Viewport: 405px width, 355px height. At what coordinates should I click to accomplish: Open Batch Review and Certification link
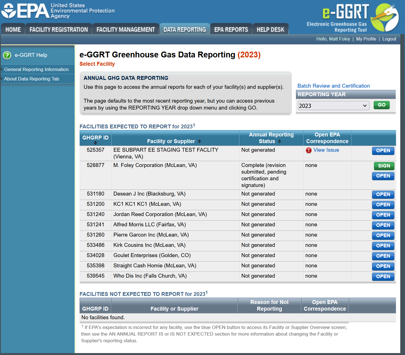tap(334, 86)
